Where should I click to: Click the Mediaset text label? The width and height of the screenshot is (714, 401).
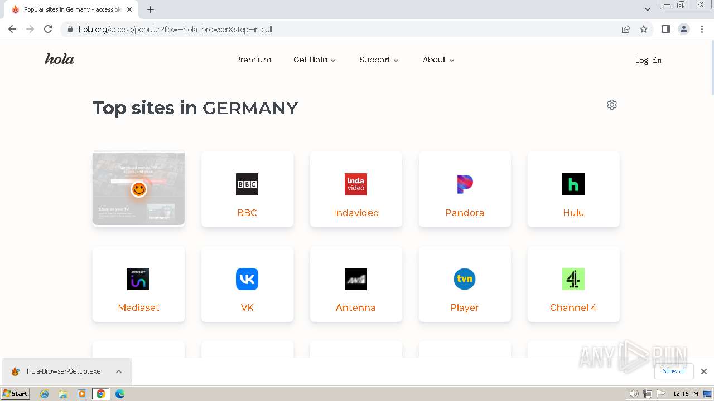click(138, 307)
